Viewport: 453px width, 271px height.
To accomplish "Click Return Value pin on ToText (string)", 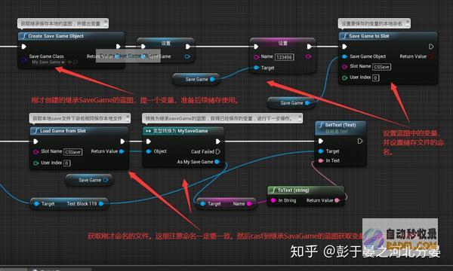I will point(337,200).
